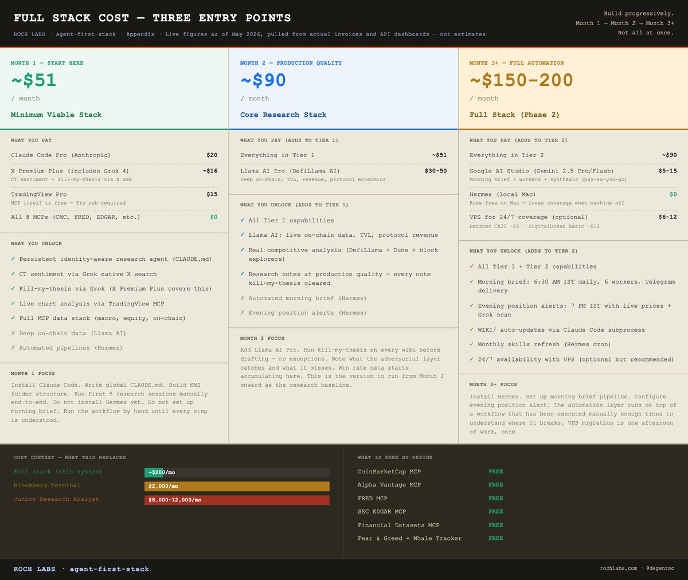Click X mark beside 'Evening position alerts (Hermes)'
Screen dimensions: 688x580
[x=243, y=313]
